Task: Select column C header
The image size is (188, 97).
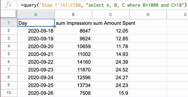Action: click(x=110, y=15)
